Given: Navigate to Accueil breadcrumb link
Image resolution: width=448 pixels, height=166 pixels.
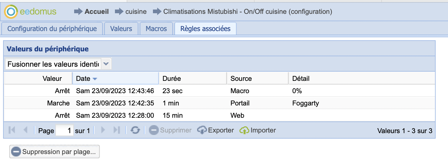Looking at the screenshot, I should [96, 12].
